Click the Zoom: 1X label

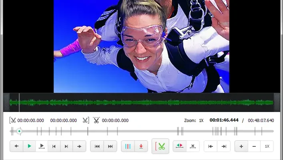coord(194,120)
